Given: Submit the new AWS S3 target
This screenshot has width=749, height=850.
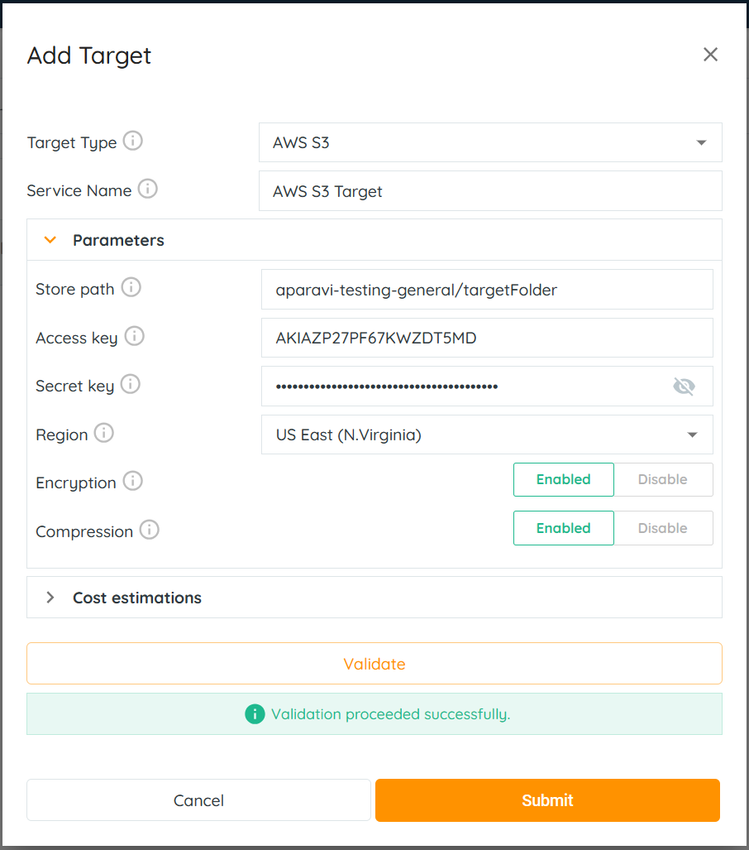Looking at the screenshot, I should point(547,800).
